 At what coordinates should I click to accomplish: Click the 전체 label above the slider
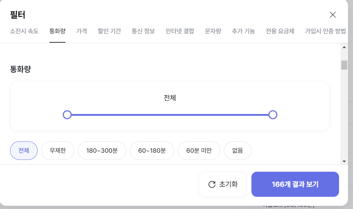coord(170,98)
